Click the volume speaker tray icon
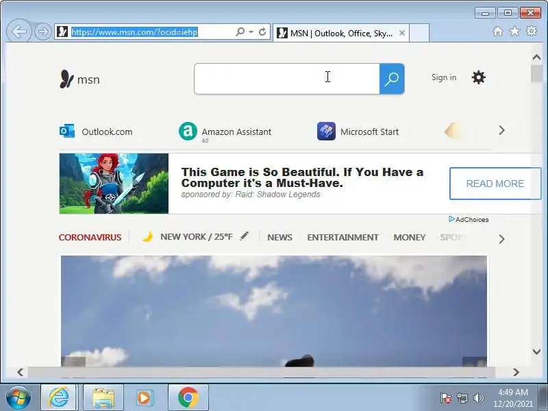Viewport: 548px width, 411px height. pyautogui.click(x=478, y=398)
